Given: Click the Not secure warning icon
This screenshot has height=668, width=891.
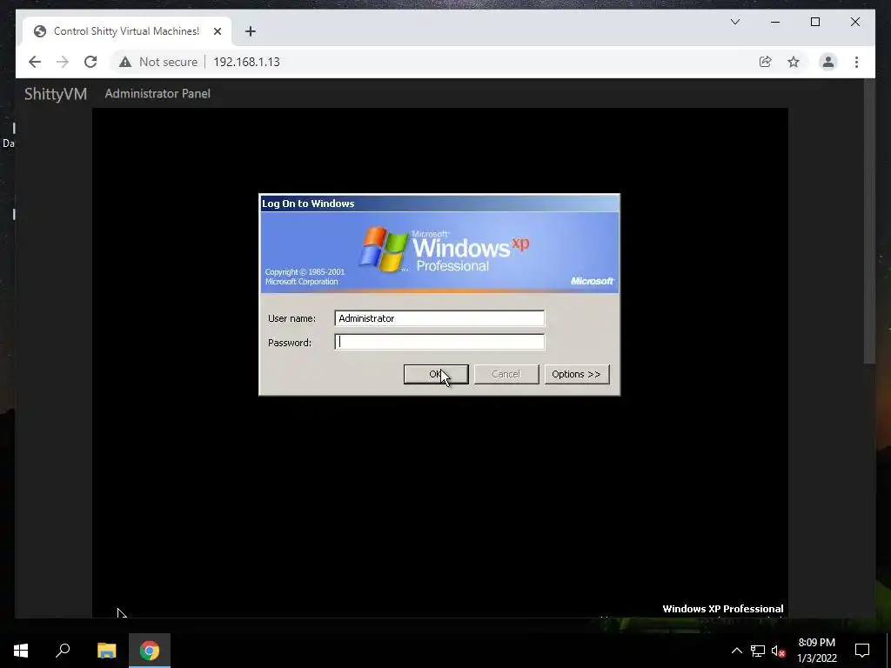Looking at the screenshot, I should click(x=125, y=62).
